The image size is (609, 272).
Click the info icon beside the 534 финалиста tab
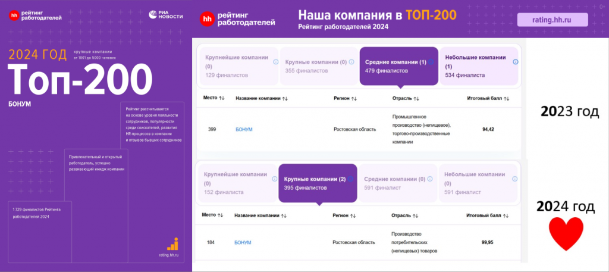point(516,62)
